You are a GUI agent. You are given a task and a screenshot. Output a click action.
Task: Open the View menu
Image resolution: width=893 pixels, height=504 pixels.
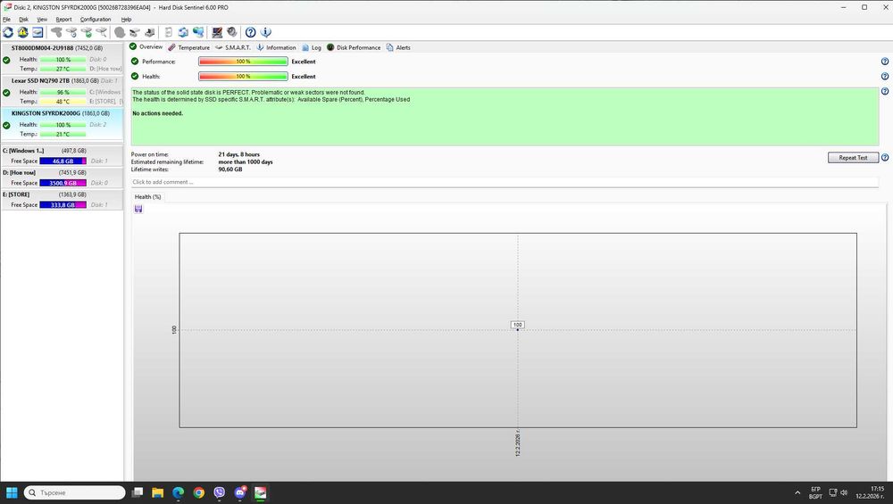click(x=42, y=20)
